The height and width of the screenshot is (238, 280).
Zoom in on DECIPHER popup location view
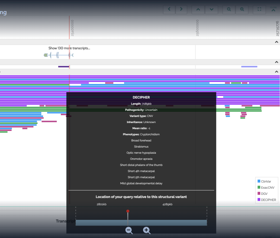click(147, 230)
